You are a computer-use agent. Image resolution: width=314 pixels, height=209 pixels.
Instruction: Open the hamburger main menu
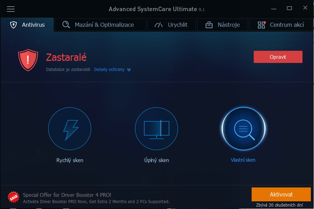pyautogui.click(x=11, y=9)
